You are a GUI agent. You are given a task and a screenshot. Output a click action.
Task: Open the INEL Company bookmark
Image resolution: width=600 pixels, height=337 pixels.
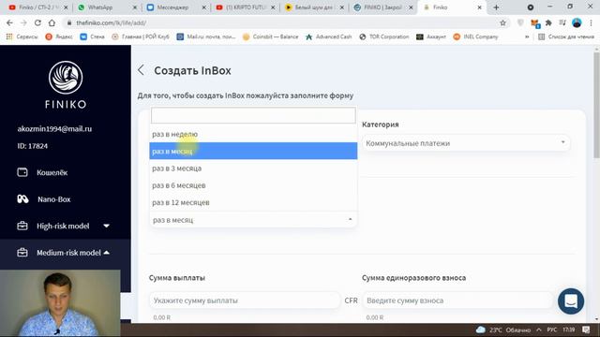pyautogui.click(x=475, y=37)
